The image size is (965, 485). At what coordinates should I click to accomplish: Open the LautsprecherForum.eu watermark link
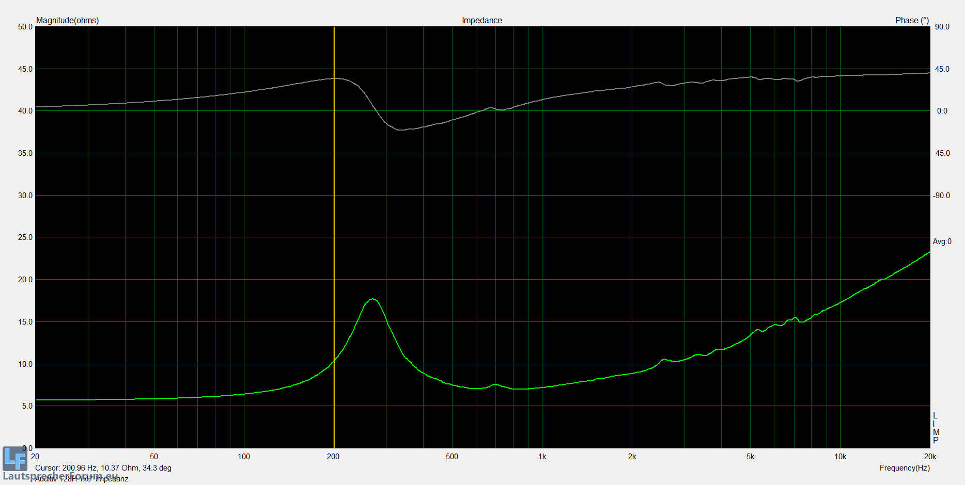(60, 476)
